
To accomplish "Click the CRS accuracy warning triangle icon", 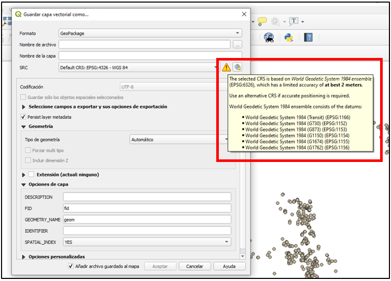I will point(226,67).
